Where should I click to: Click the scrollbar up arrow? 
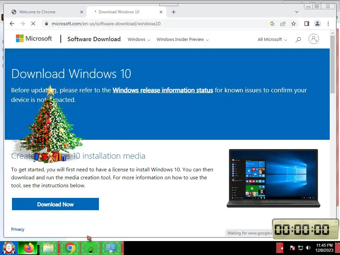click(333, 33)
